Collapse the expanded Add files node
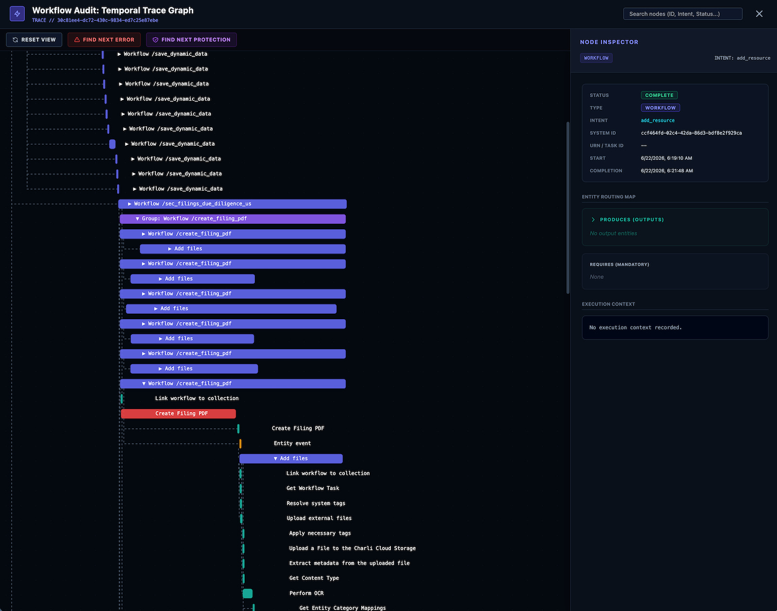Screen dimensions: 777x611 pyautogui.click(x=276, y=458)
